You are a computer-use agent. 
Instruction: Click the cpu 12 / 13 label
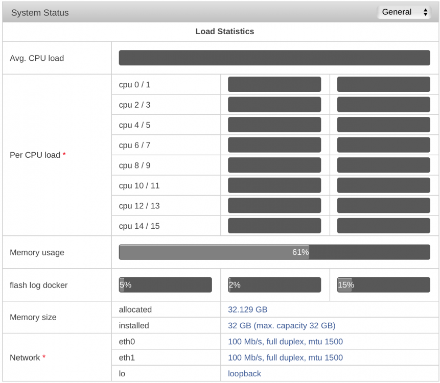click(139, 205)
